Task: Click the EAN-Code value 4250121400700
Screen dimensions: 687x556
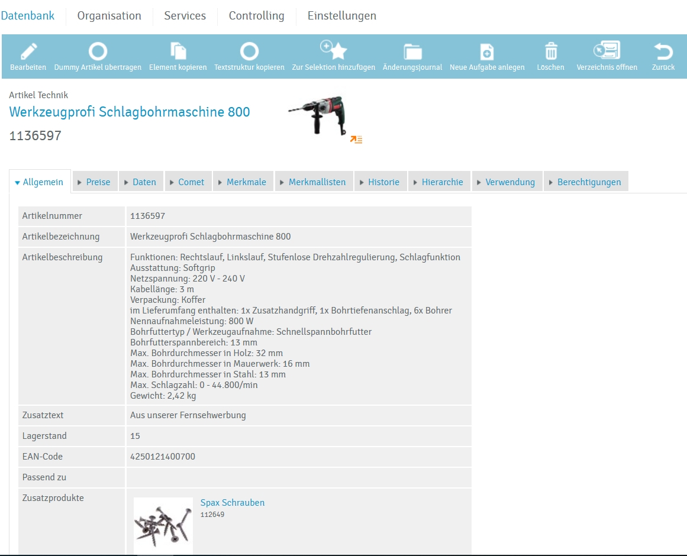Action: click(163, 457)
